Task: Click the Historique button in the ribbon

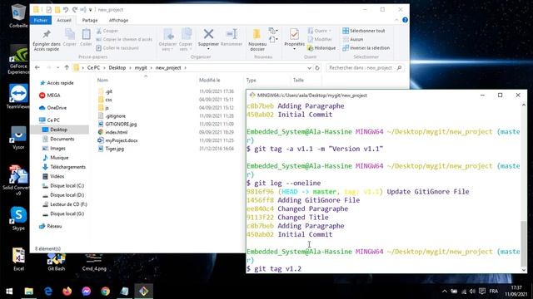Action: point(321,48)
